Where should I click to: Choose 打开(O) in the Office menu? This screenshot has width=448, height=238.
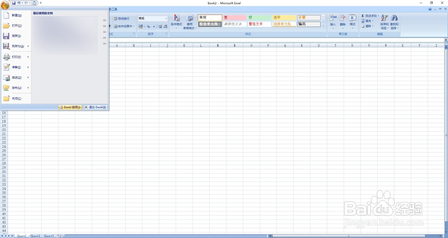click(x=16, y=26)
